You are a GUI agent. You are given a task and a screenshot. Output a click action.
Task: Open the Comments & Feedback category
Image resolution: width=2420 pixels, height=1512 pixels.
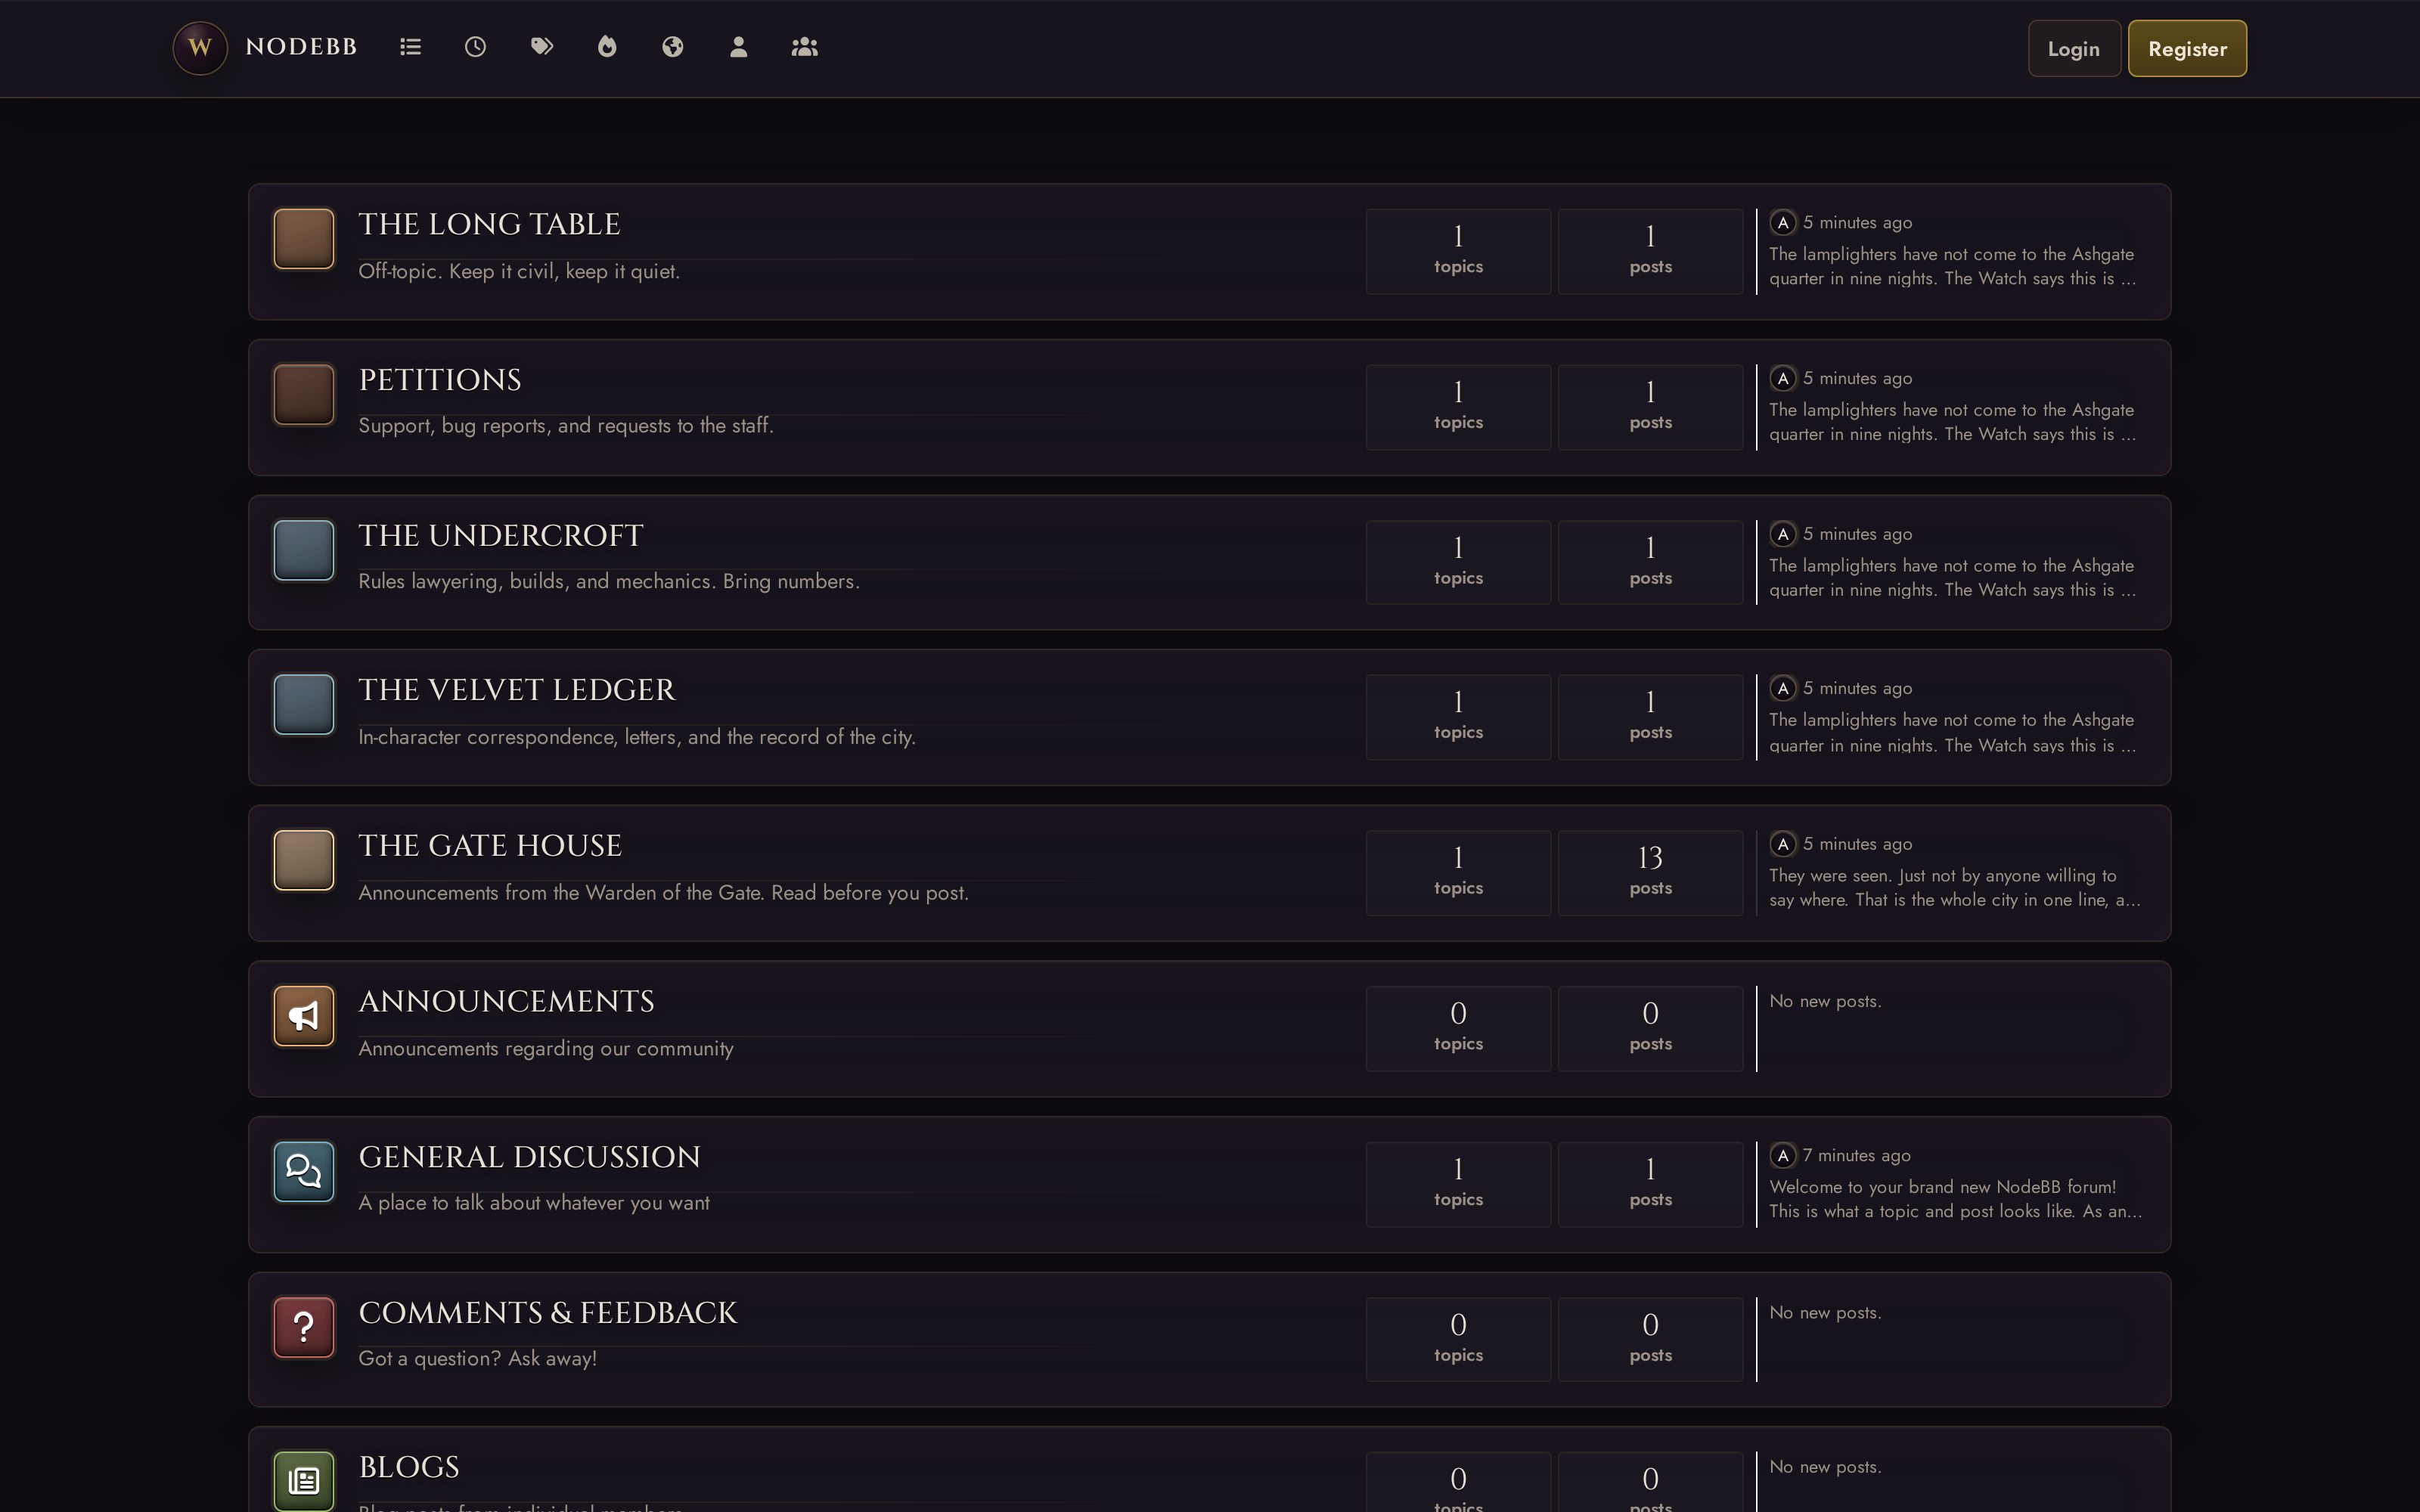pyautogui.click(x=548, y=1313)
